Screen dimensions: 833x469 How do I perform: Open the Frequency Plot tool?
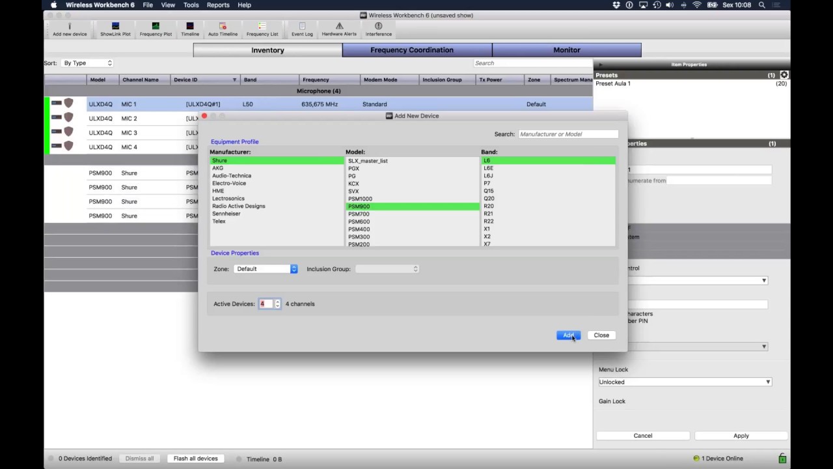click(x=156, y=29)
